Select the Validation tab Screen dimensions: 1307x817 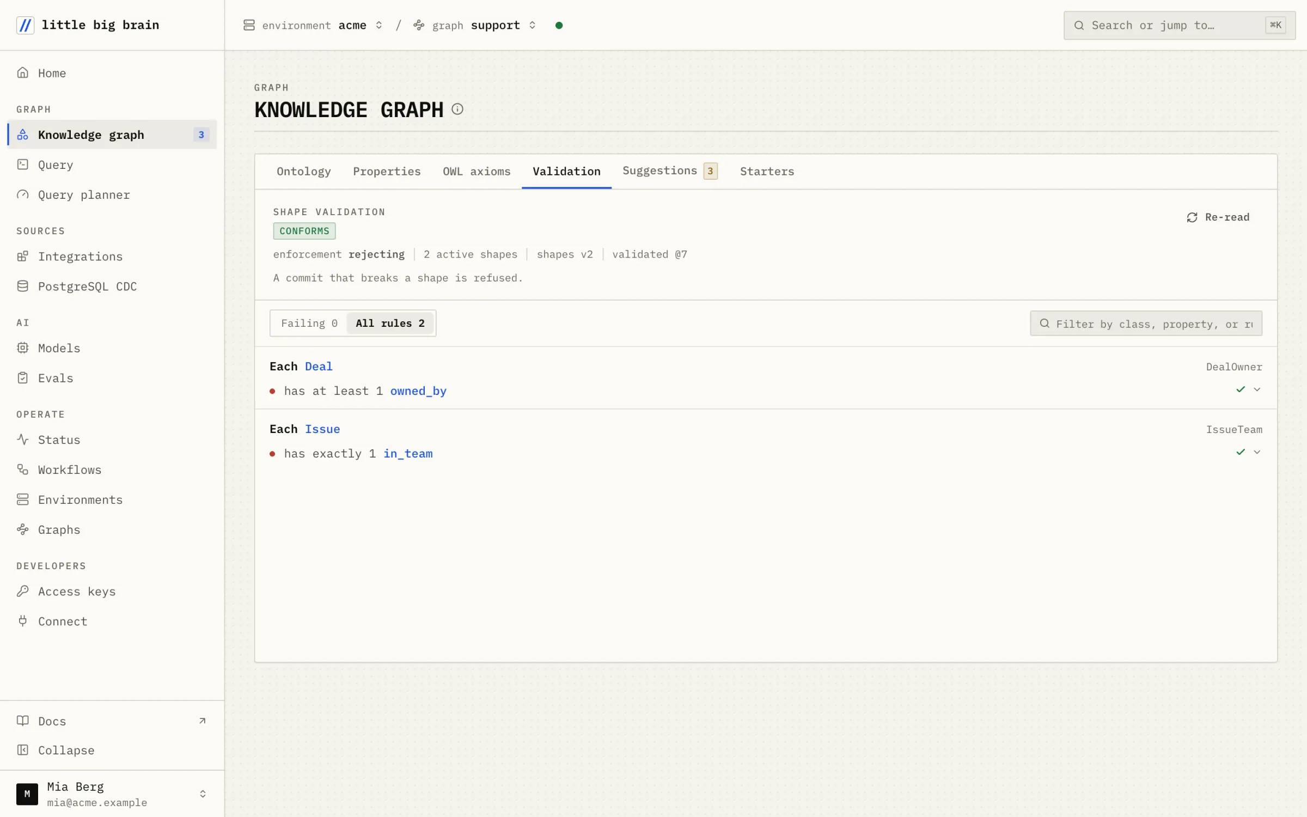coord(566,171)
